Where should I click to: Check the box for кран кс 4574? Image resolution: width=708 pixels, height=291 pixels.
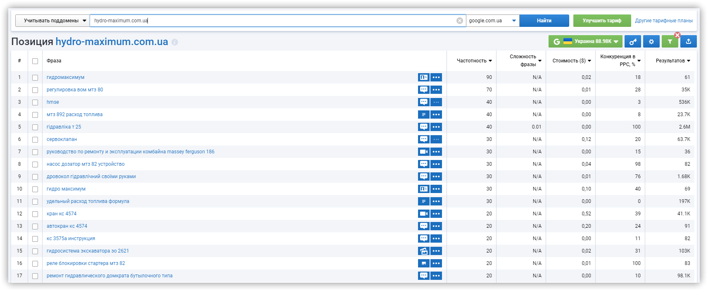(x=35, y=214)
